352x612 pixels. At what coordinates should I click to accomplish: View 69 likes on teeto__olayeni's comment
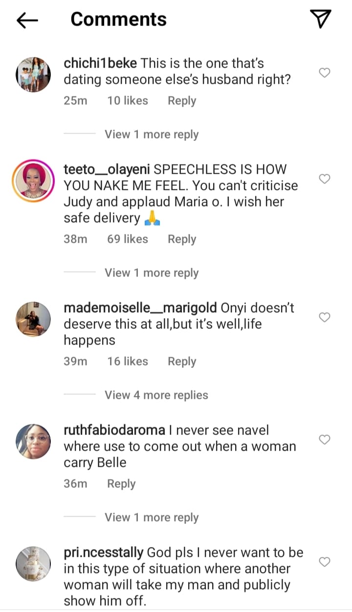[x=128, y=239]
